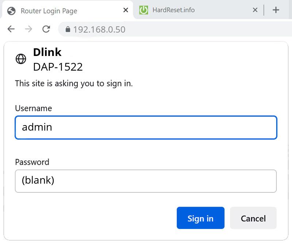Open a new browser tab with the plus icon
This screenshot has height=244, width=292.
pyautogui.click(x=276, y=10)
